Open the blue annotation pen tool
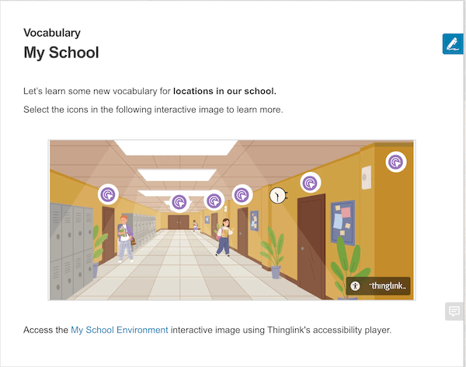Screen dimensions: 466x367 click(452, 44)
